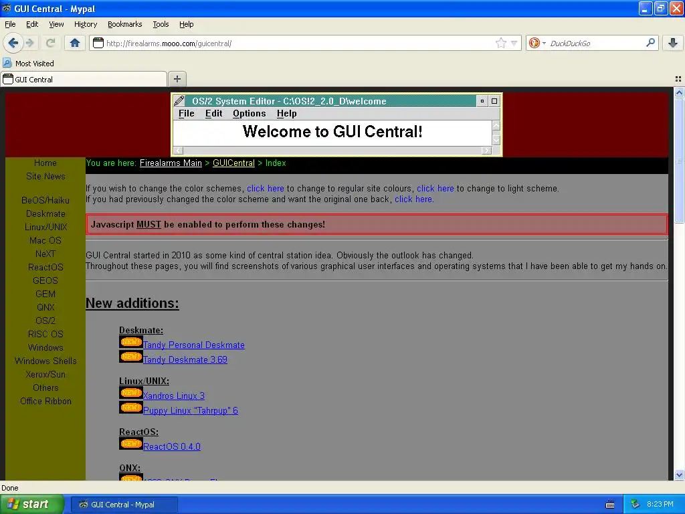
Task: Click the page scrollbar down arrow
Action: (679, 475)
